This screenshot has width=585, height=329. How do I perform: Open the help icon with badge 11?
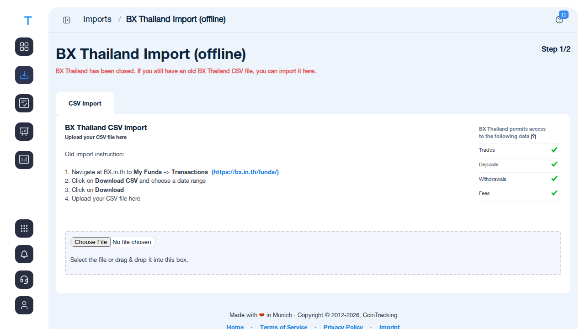[x=559, y=20]
